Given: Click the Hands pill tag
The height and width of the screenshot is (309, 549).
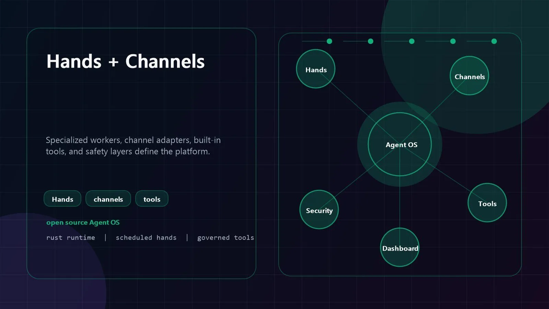Looking at the screenshot, I should 62,199.
